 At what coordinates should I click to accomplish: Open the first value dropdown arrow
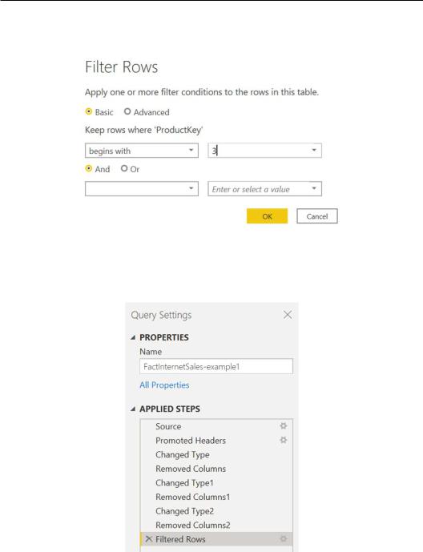[x=314, y=151]
